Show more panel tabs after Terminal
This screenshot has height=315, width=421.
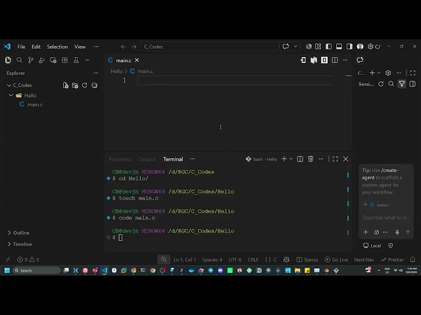click(x=193, y=159)
